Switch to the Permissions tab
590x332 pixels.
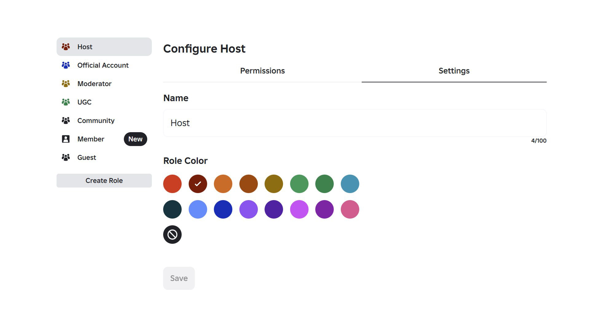click(x=262, y=71)
